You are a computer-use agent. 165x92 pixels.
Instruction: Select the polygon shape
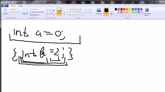click(x=78, y=9)
